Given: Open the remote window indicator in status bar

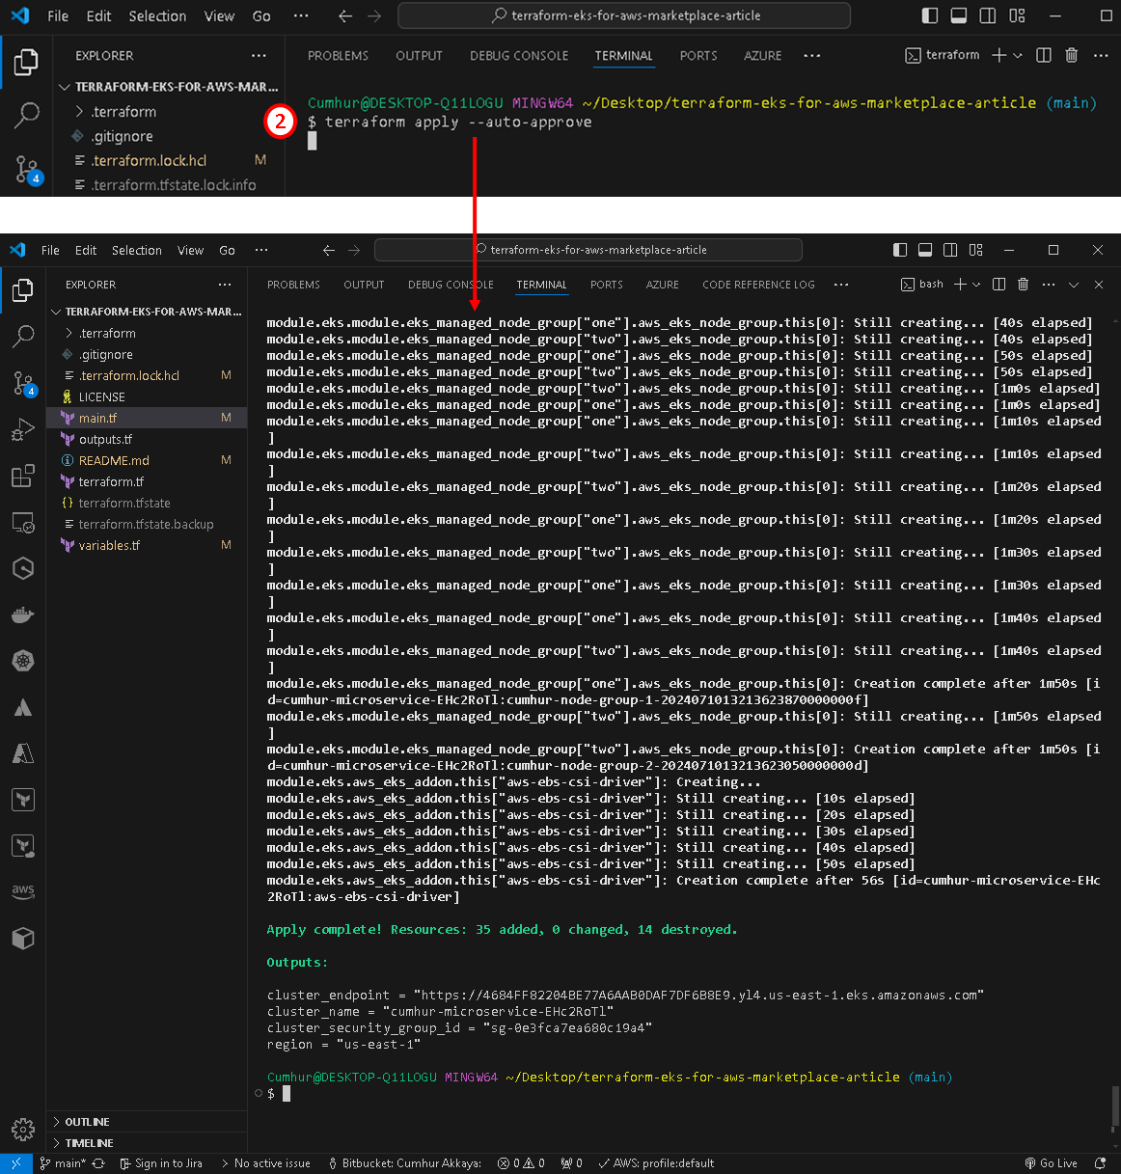Looking at the screenshot, I should coord(16,1163).
